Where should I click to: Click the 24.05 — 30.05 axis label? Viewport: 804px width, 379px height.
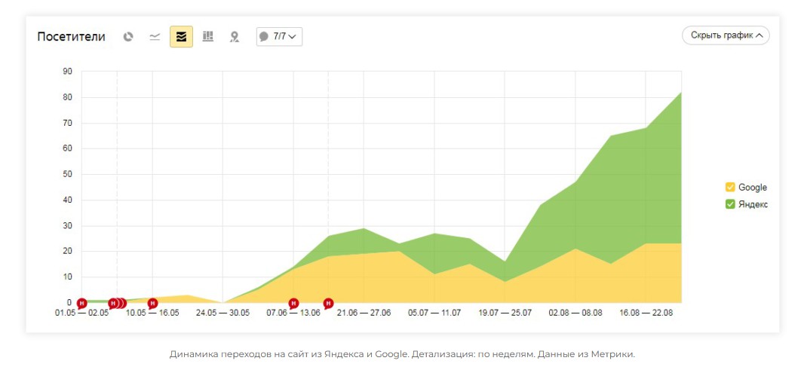(223, 313)
